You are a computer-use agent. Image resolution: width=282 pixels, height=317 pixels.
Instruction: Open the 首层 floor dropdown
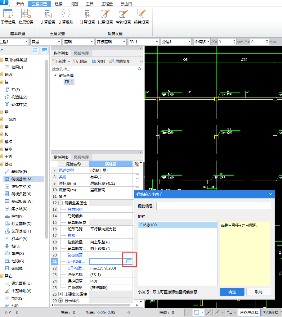46,42
